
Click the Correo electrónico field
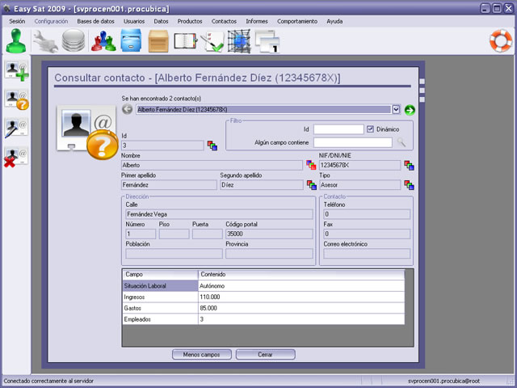point(367,254)
